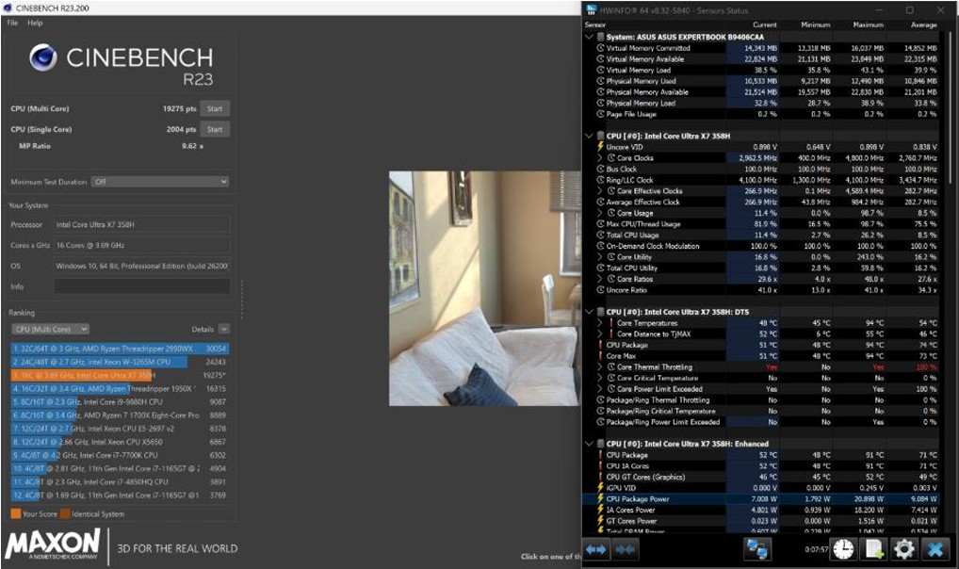This screenshot has width=959, height=569.
Task: Click lightning bolt icon beside Uncore VID
Action: point(601,147)
